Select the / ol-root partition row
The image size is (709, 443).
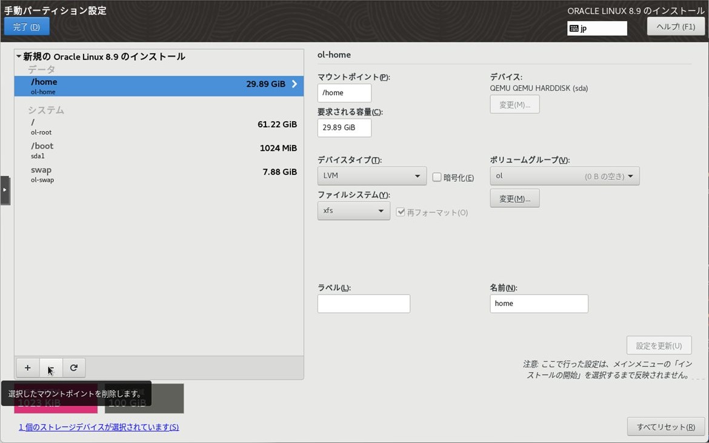[x=159, y=127]
